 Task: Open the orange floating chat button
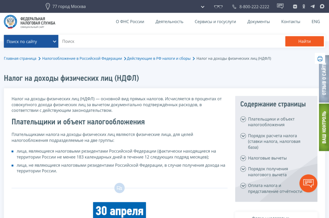[x=308, y=183]
